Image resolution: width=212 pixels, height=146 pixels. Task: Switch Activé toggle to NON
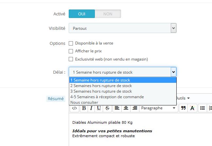click(108, 14)
